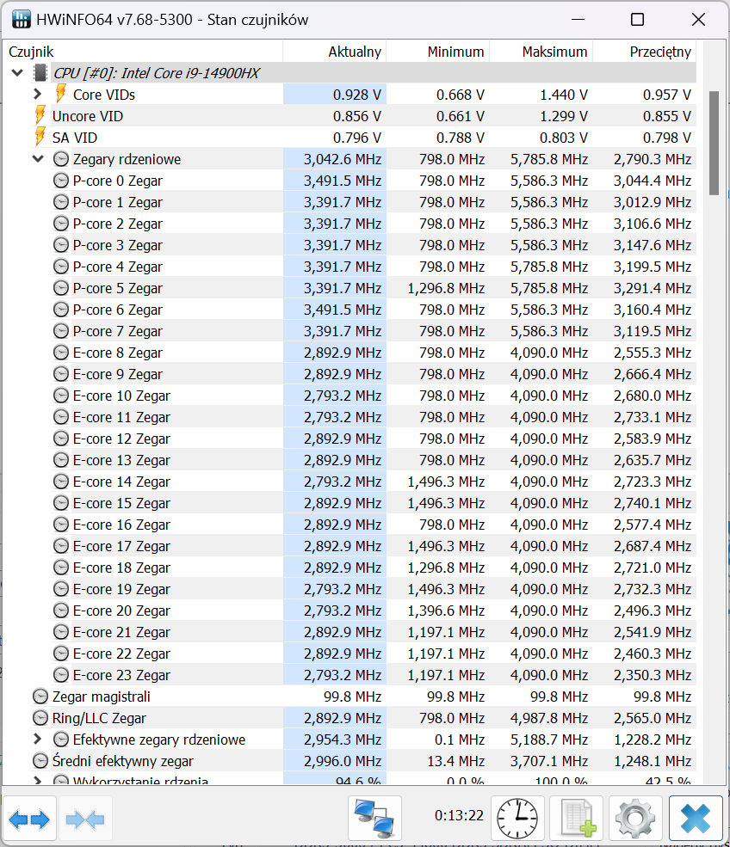Collapse the CPU [#0] Intel Core i9-14900HX node

17,72
